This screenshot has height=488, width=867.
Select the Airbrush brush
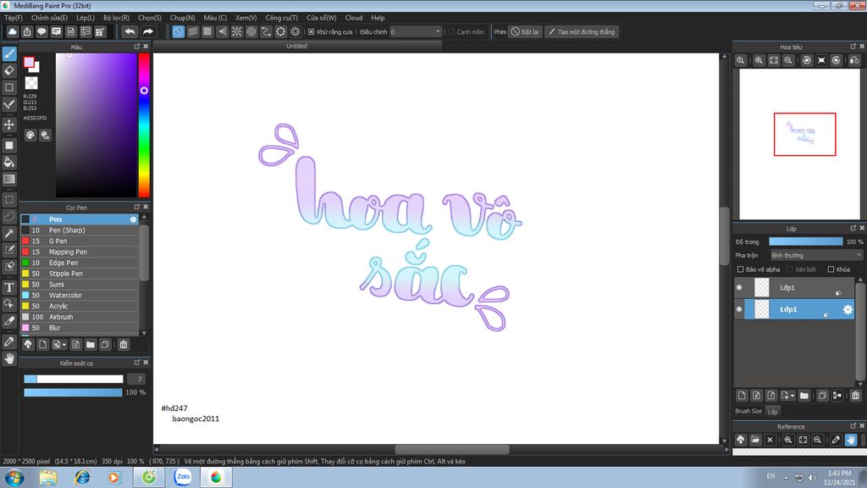pos(80,317)
